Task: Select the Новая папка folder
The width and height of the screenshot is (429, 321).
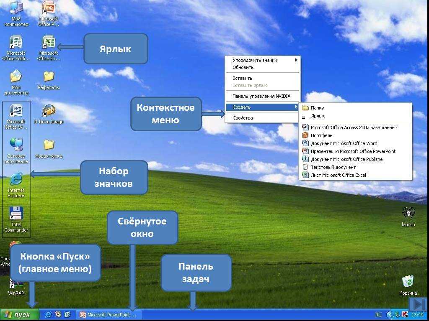Action: pos(49,149)
